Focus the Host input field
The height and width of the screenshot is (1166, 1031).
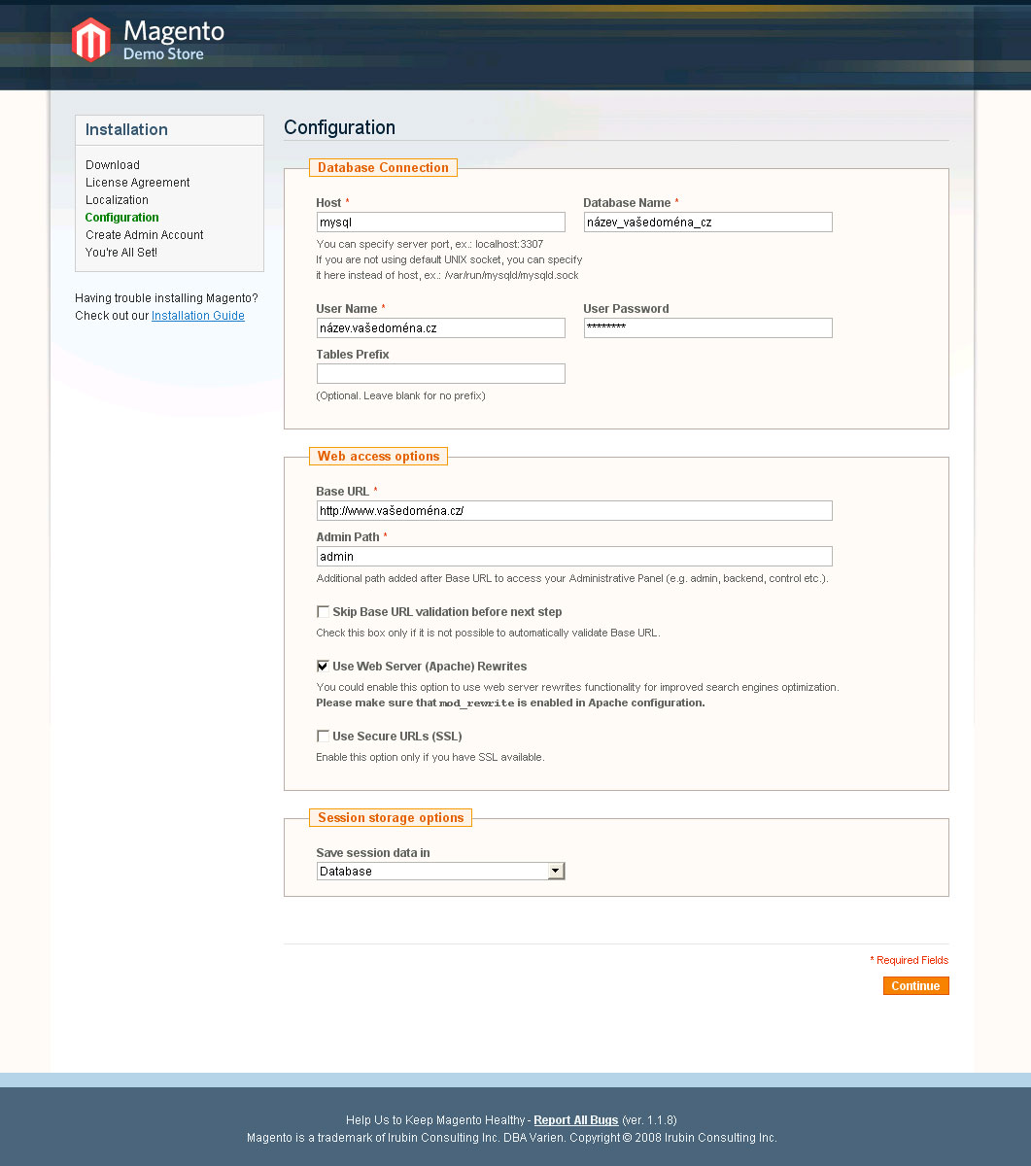441,222
